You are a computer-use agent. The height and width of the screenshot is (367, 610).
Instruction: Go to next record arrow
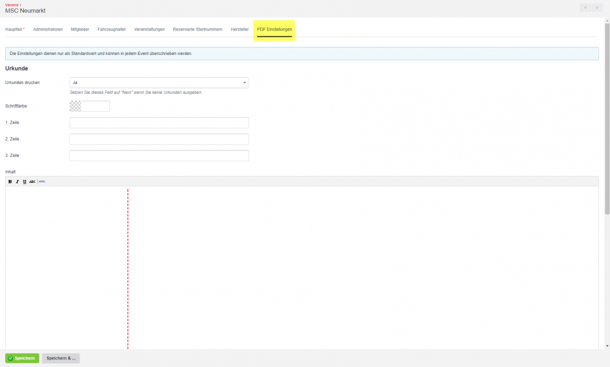coord(597,8)
